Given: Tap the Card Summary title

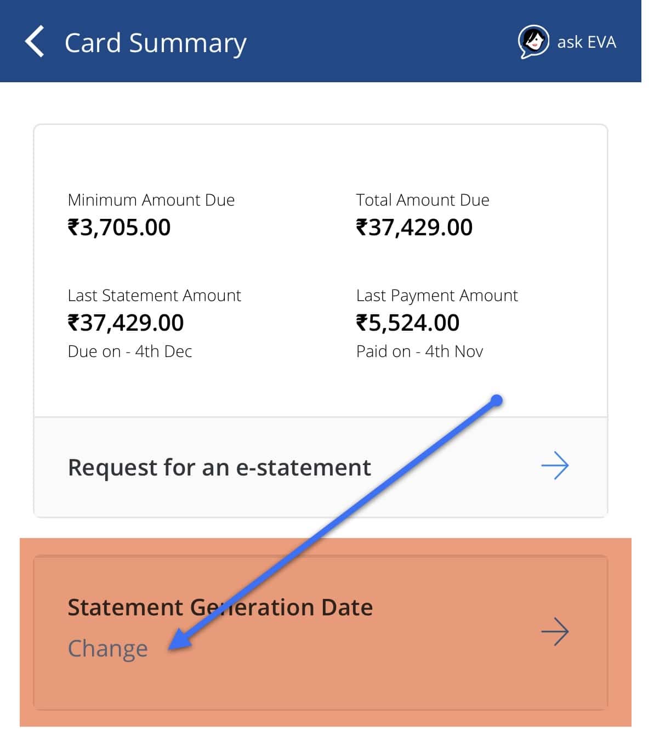Looking at the screenshot, I should coord(156,43).
